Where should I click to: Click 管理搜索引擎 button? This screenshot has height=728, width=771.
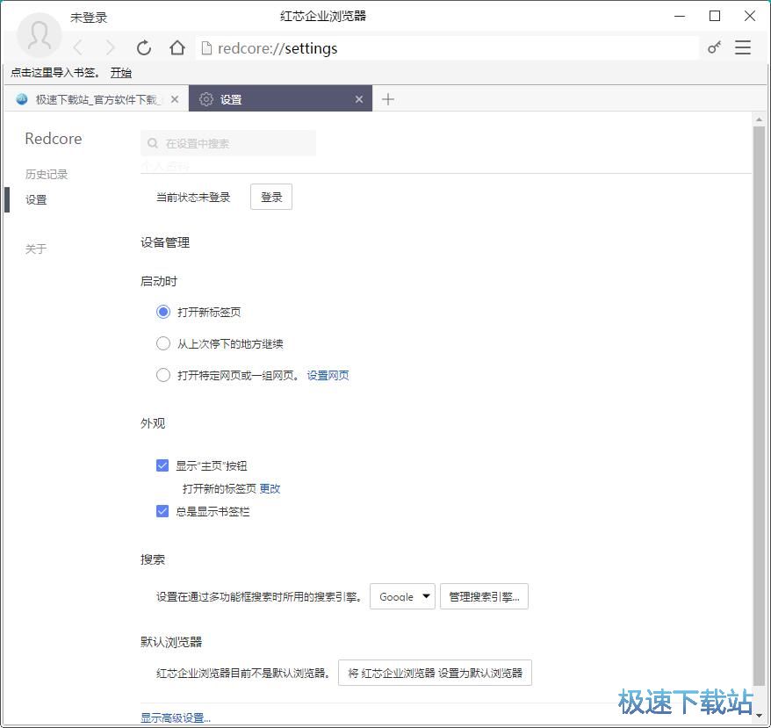pyautogui.click(x=484, y=597)
